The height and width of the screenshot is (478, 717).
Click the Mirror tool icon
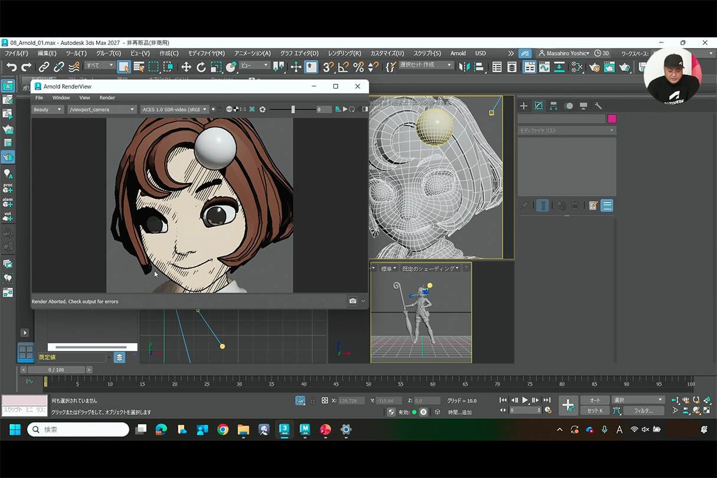click(464, 67)
